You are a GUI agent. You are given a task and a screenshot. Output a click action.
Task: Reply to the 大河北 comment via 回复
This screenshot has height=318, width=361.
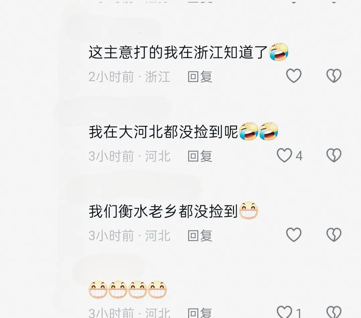(x=200, y=156)
